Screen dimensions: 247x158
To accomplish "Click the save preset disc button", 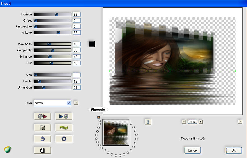I will 64,116.
